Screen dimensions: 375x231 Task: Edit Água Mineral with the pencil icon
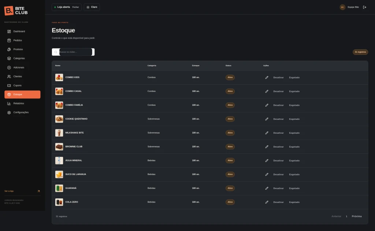[267, 161]
